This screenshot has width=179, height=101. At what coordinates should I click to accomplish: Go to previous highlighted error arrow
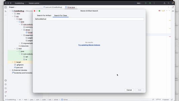click(167, 11)
